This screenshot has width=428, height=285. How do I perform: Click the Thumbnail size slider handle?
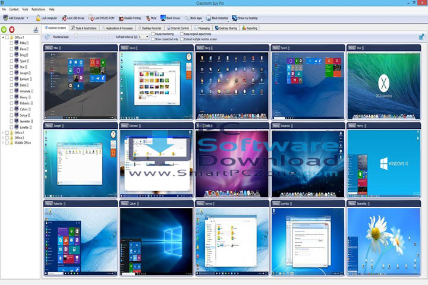click(76, 36)
